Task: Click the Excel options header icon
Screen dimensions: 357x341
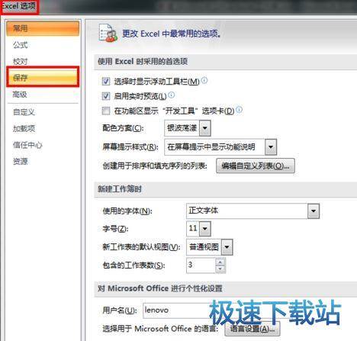Action: click(x=108, y=33)
